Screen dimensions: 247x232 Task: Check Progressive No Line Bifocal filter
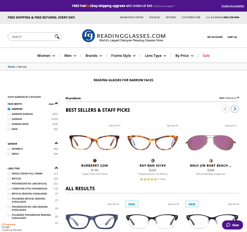tap(9, 184)
